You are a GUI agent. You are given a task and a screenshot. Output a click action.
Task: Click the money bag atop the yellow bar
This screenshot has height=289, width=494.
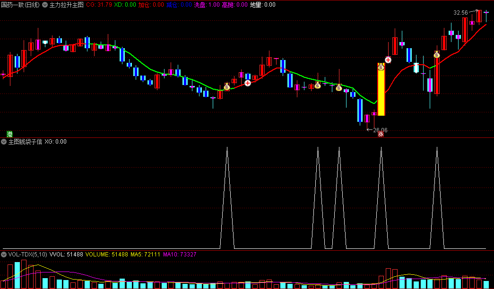click(381, 67)
